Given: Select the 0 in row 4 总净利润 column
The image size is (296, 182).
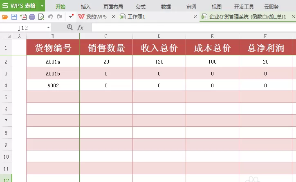Looking at the screenshot, I should pyautogui.click(x=265, y=85).
